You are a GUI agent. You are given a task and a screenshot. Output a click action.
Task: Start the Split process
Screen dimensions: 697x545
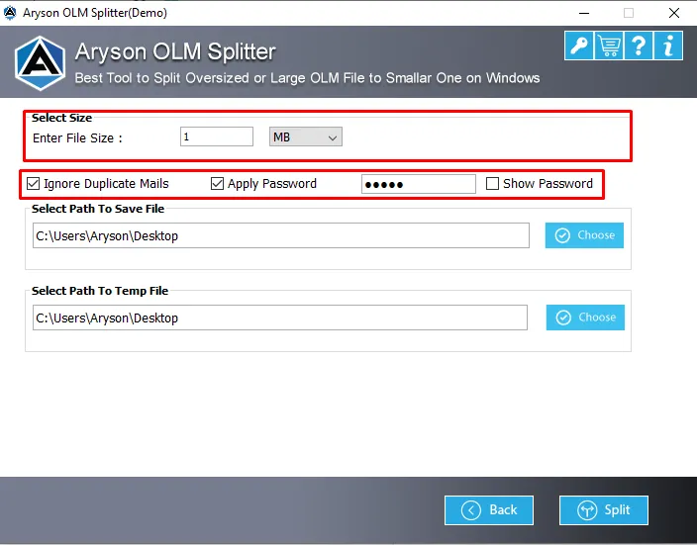(604, 510)
